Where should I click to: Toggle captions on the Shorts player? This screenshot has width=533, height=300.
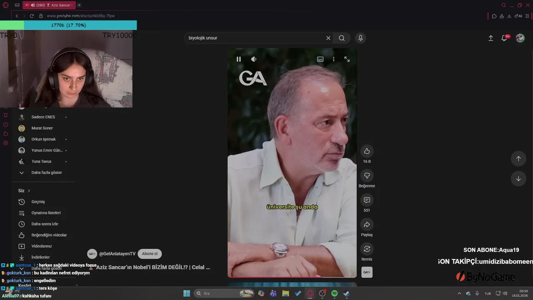[x=320, y=59]
